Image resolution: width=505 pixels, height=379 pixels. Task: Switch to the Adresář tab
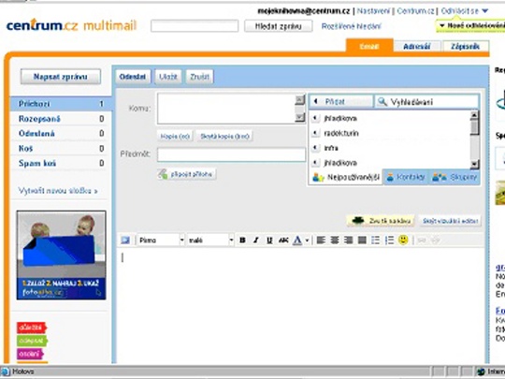point(417,47)
